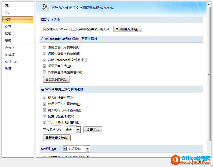The height and width of the screenshot is (167, 213).
Task: Click the ABC spell-check icon at top
Action: point(45,7)
